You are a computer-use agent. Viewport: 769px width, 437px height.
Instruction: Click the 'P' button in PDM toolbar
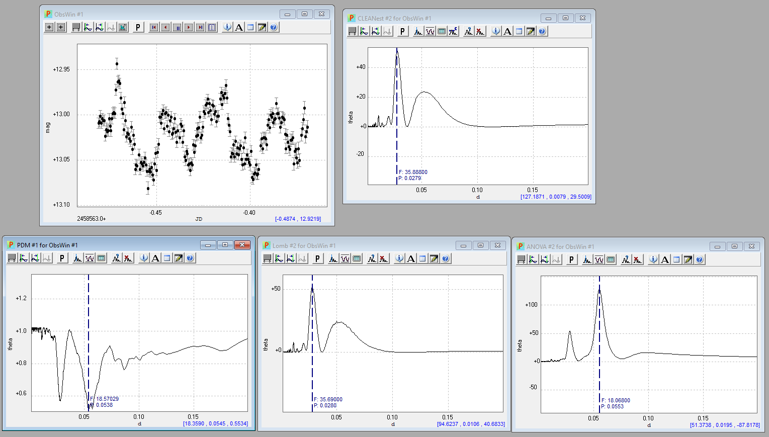point(62,258)
